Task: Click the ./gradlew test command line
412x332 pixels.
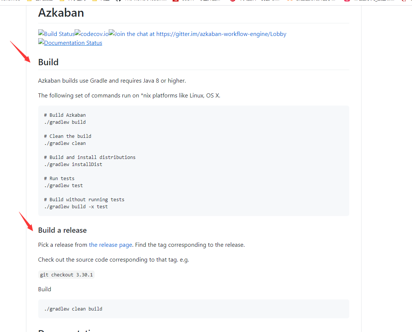Action: tap(63, 186)
